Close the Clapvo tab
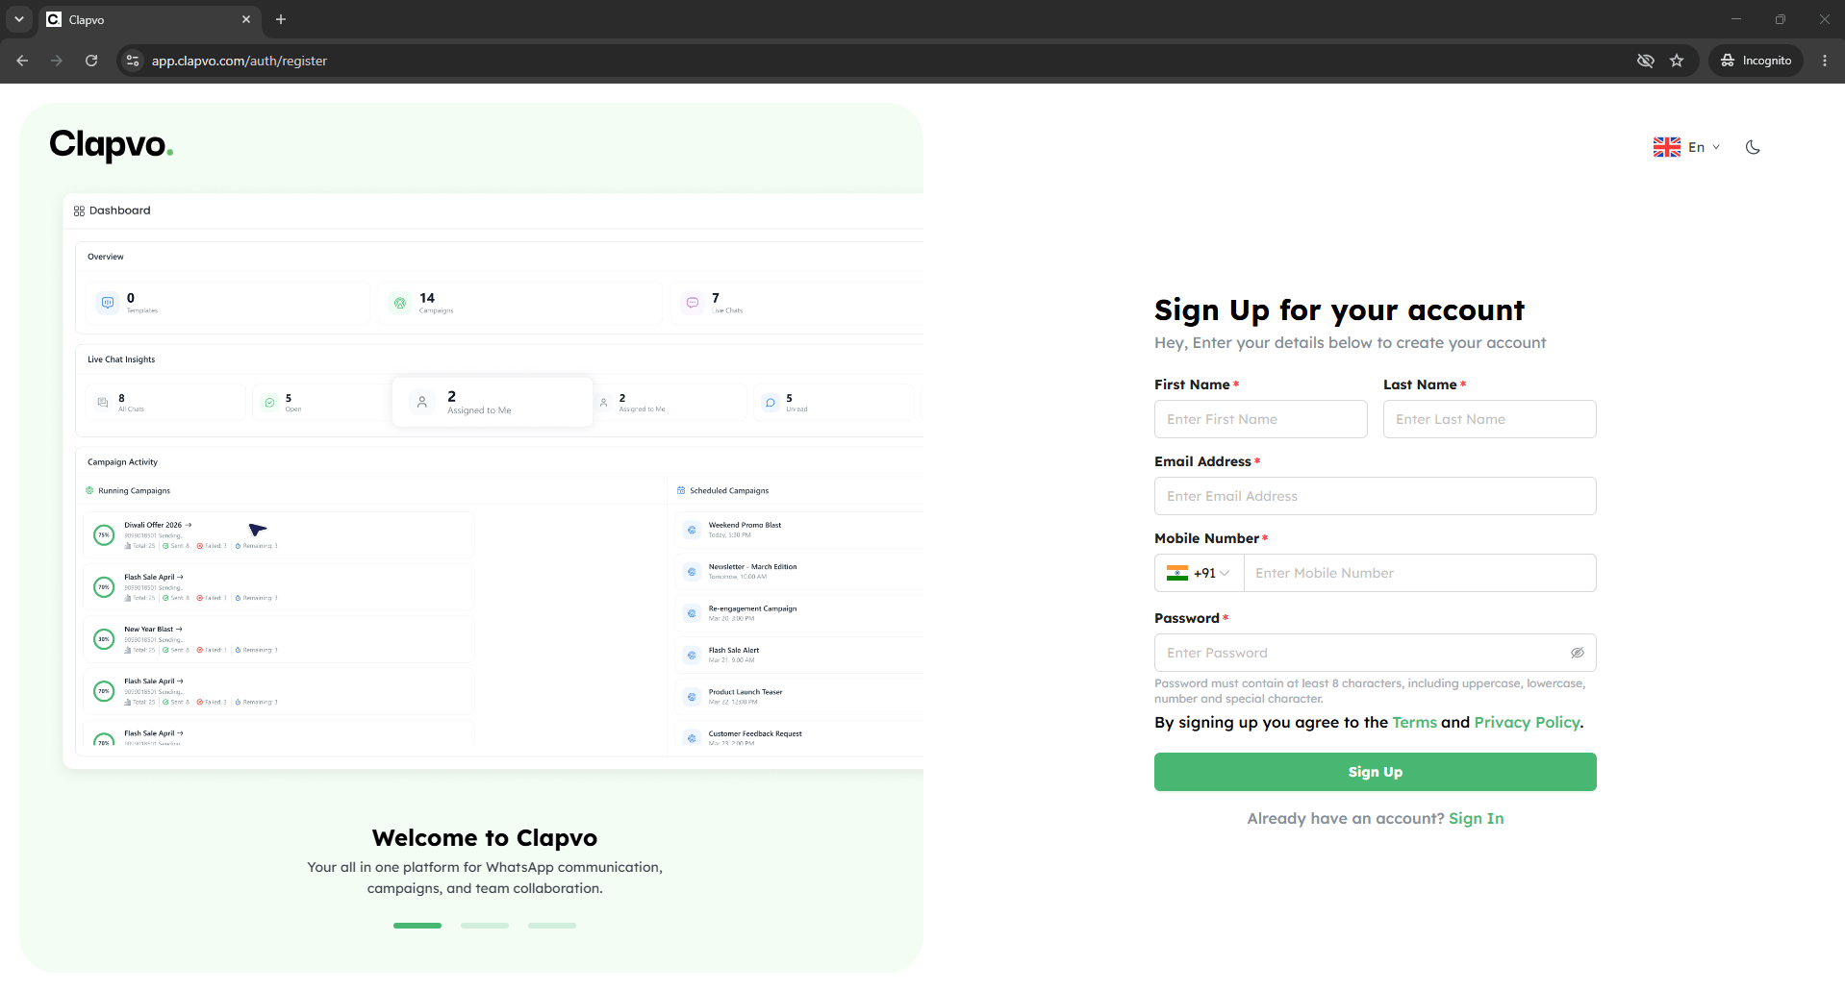The width and height of the screenshot is (1845, 991). (x=246, y=19)
